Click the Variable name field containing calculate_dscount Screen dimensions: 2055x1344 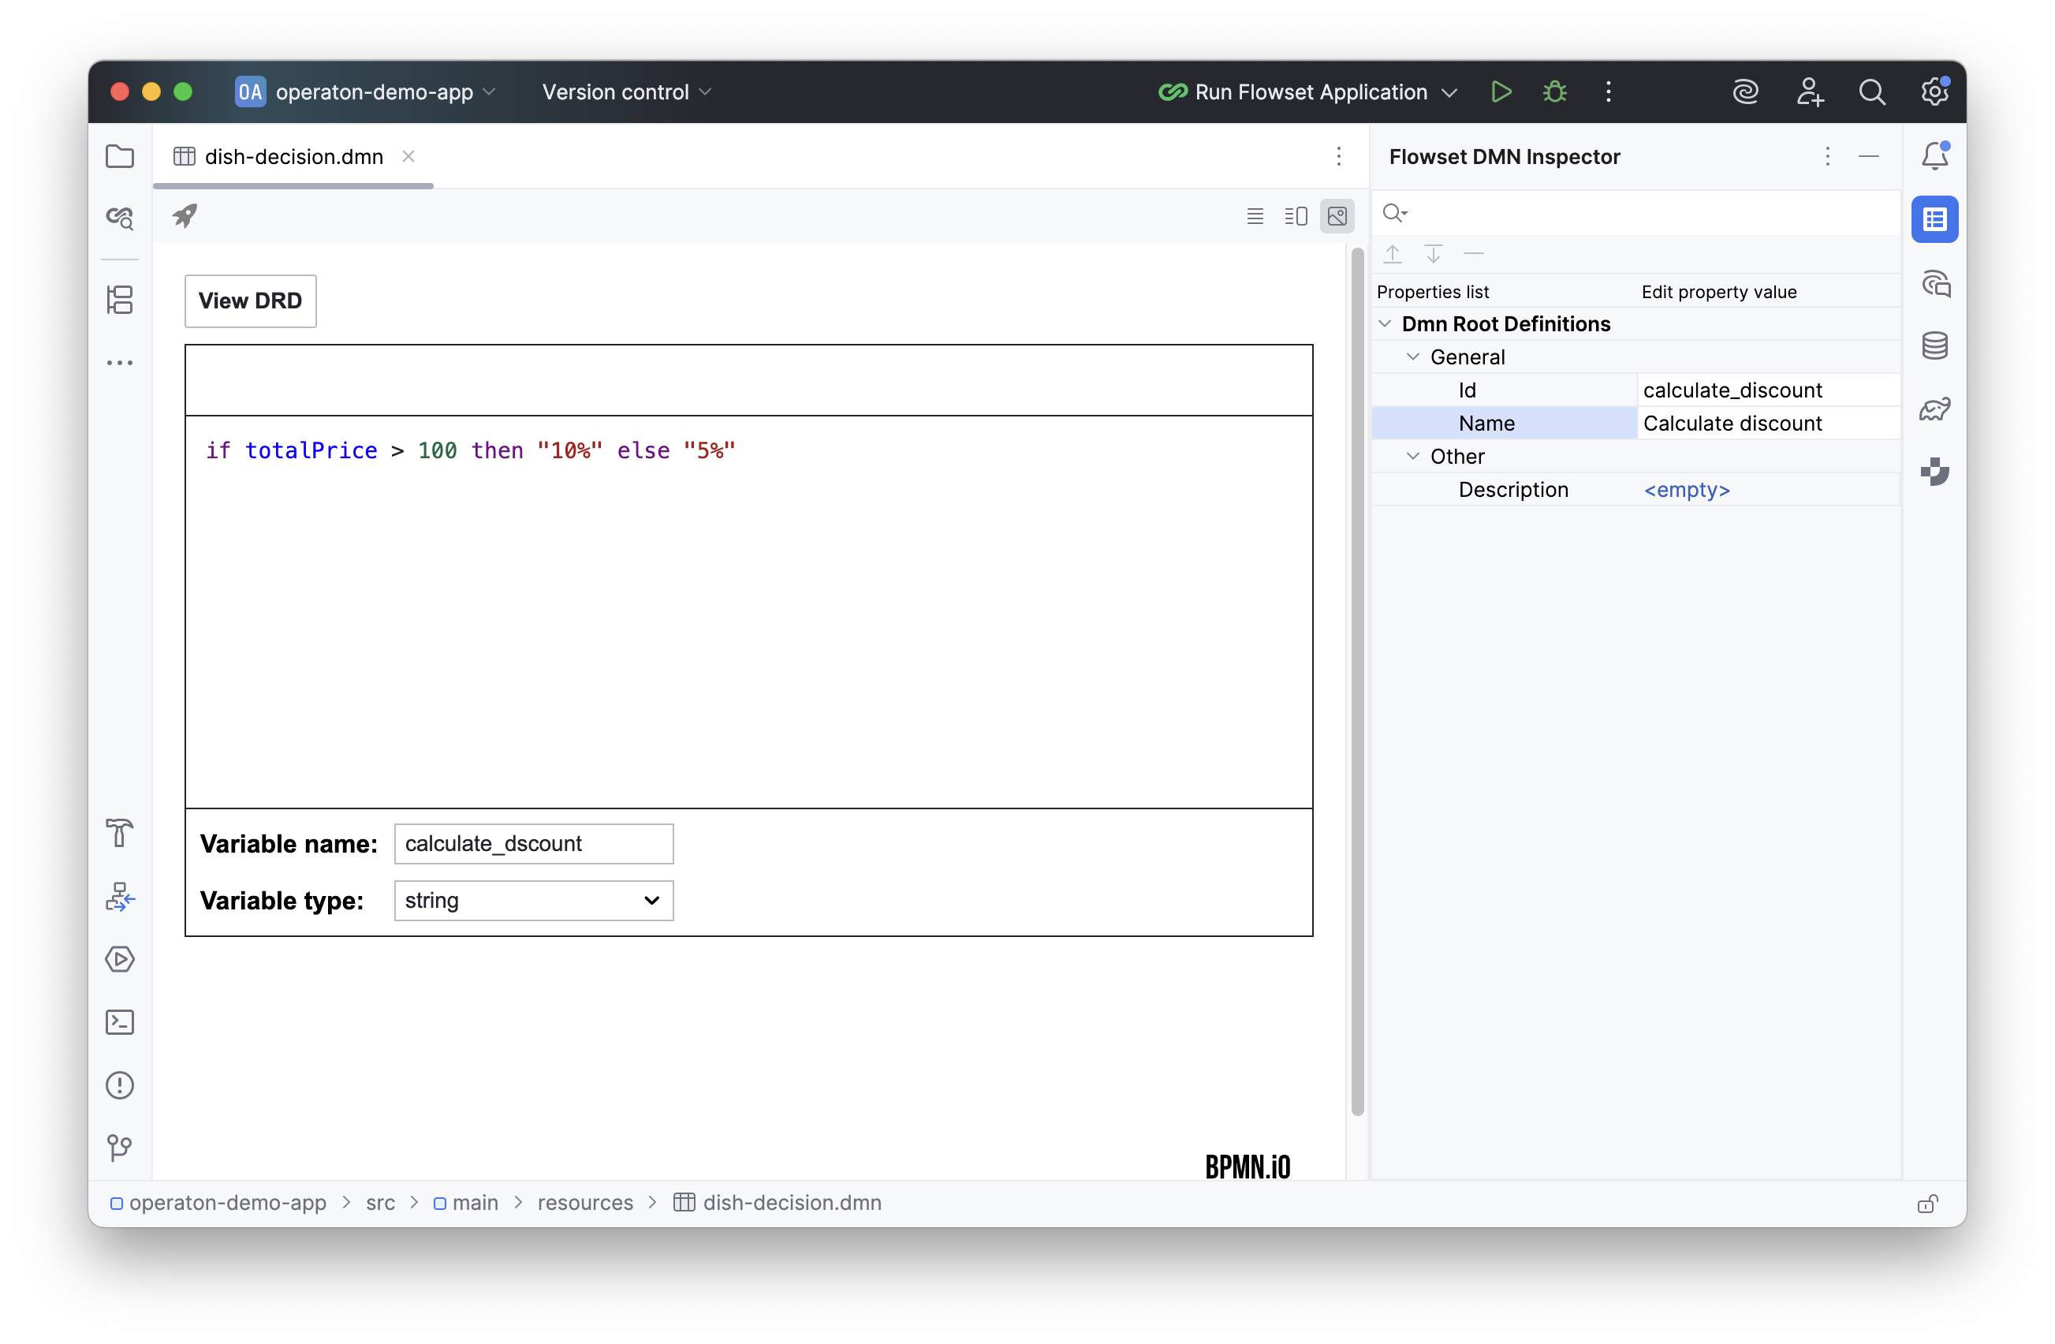point(533,843)
